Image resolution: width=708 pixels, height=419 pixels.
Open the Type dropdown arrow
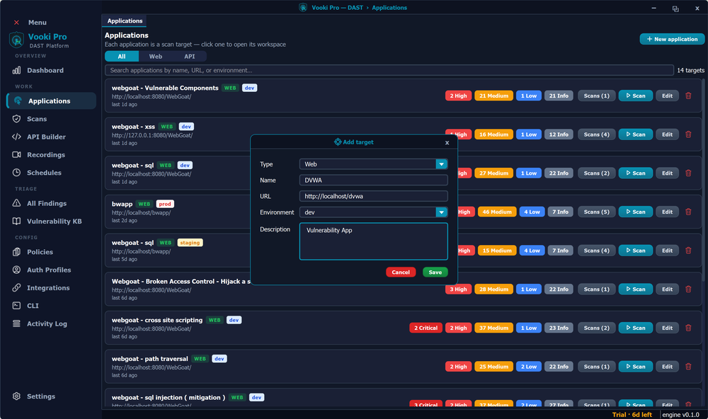pos(442,164)
